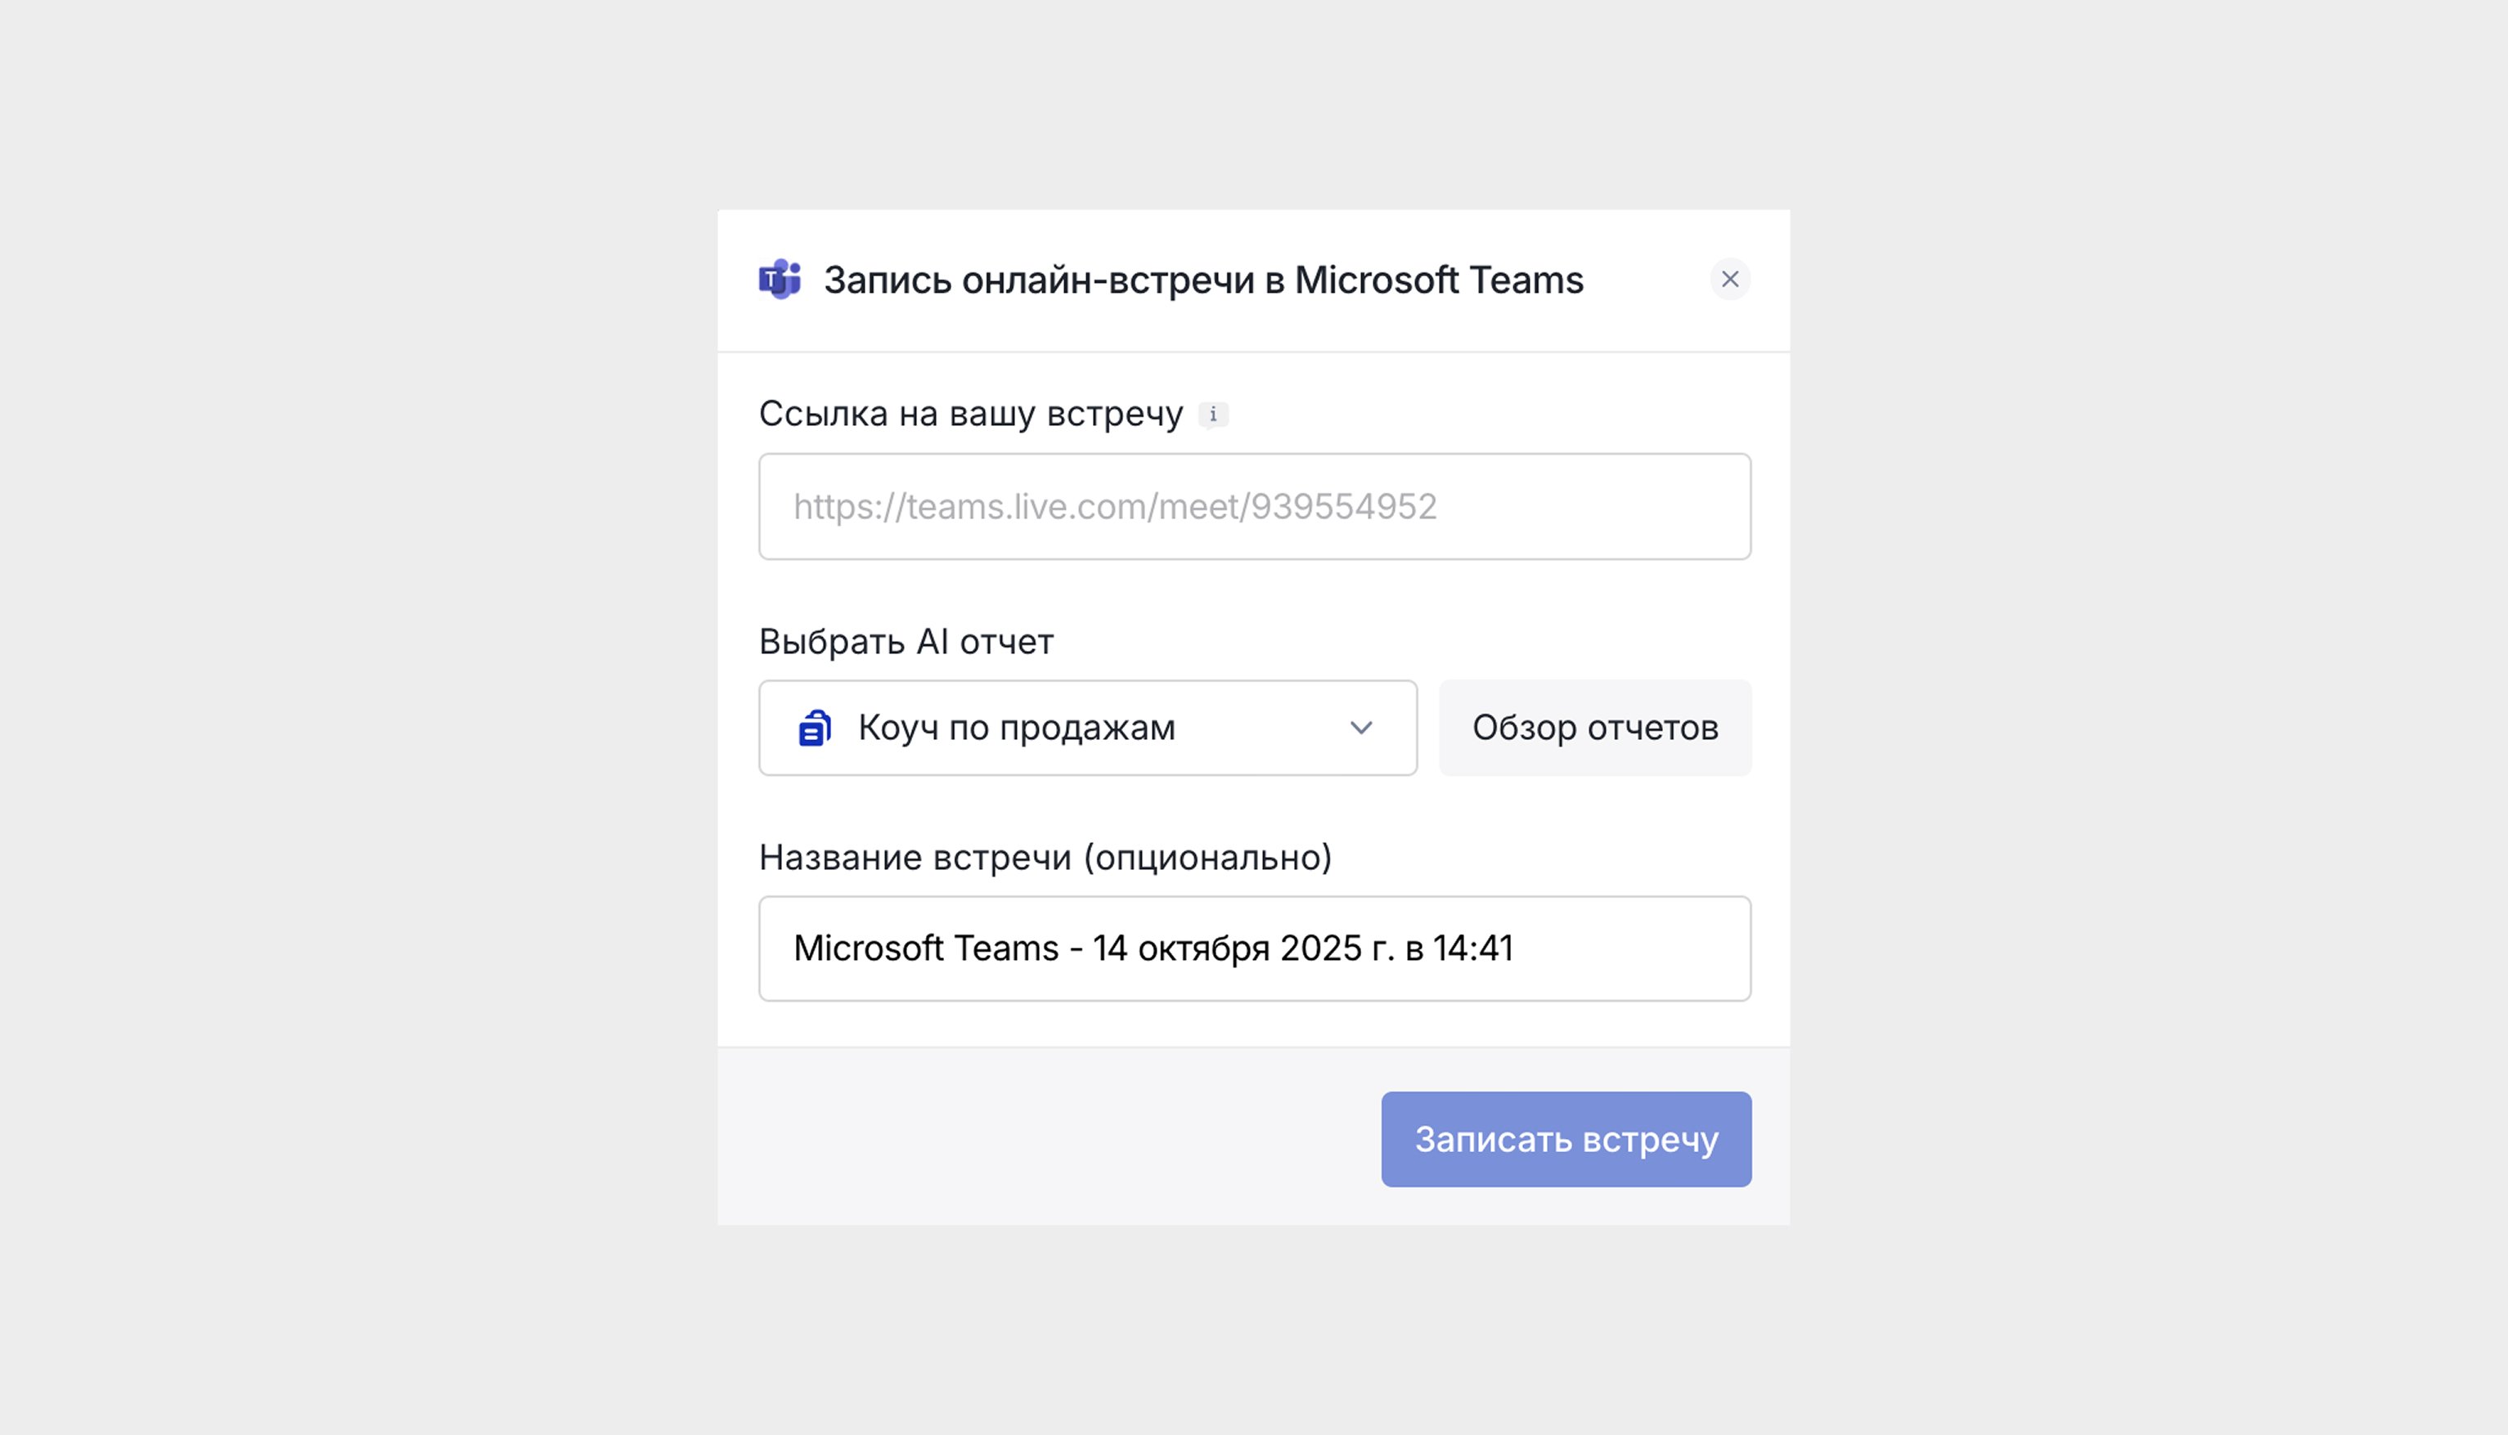Click "Microsoft Teams" text inside meeting name field

[x=926, y=948]
